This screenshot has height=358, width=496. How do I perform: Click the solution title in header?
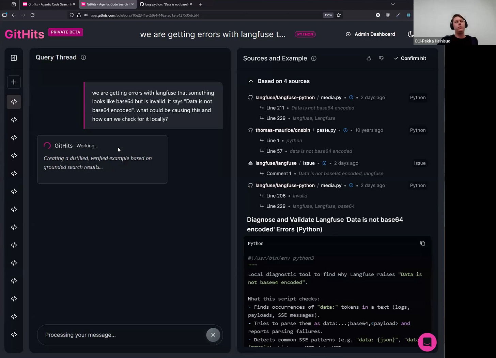(x=213, y=34)
